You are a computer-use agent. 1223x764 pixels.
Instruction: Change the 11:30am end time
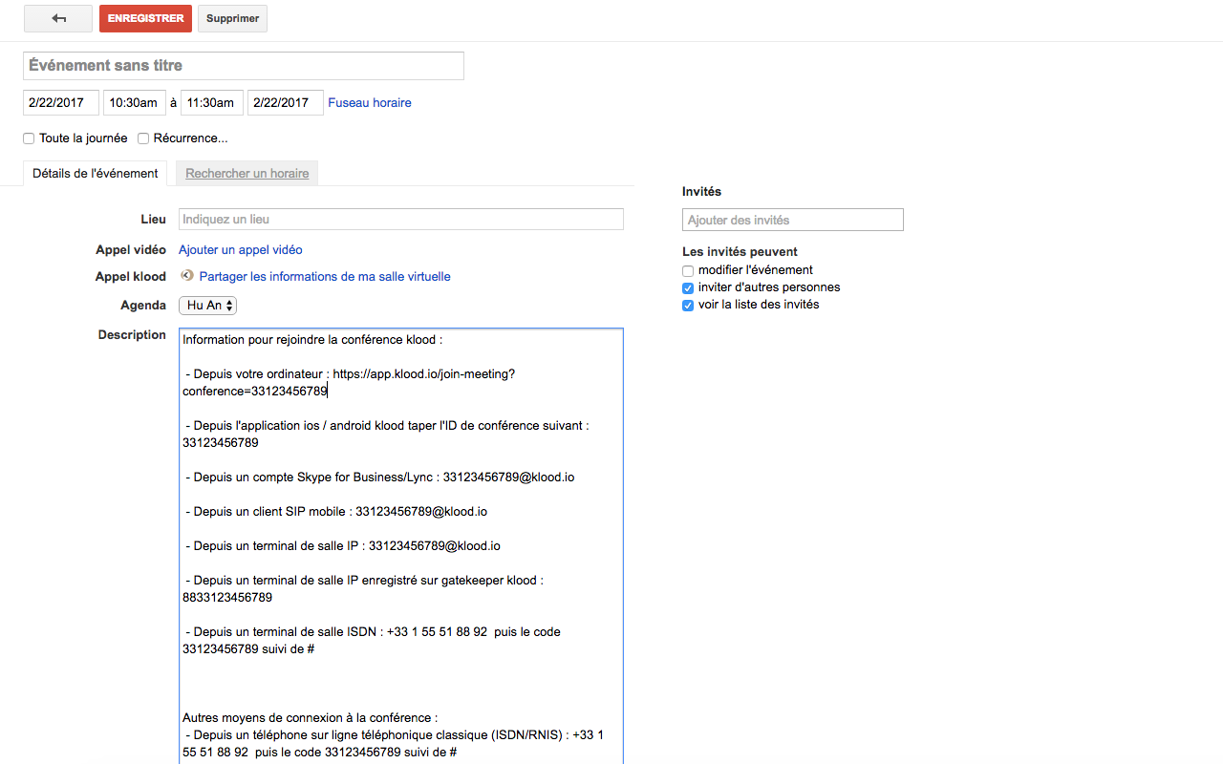pos(212,102)
